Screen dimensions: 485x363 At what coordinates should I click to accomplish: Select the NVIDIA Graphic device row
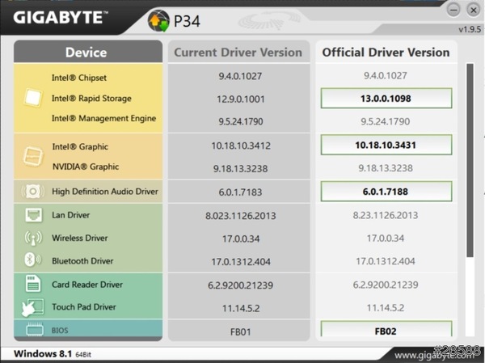point(85,167)
